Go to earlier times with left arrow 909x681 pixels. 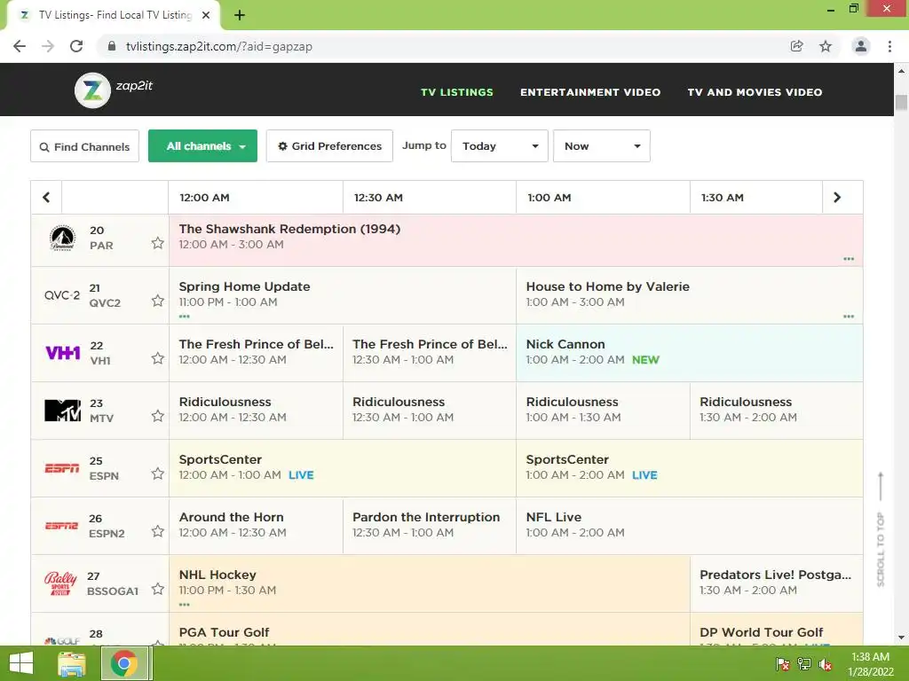(x=46, y=198)
